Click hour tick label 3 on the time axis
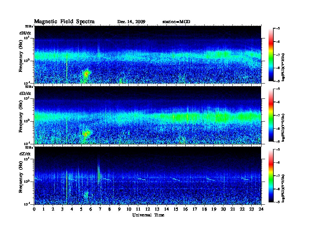The image size is (311, 240). pos(62,209)
